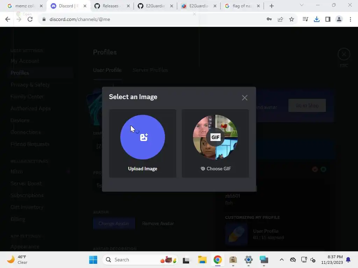
Task: Click the muted volume tray icon
Action: click(x=313, y=260)
